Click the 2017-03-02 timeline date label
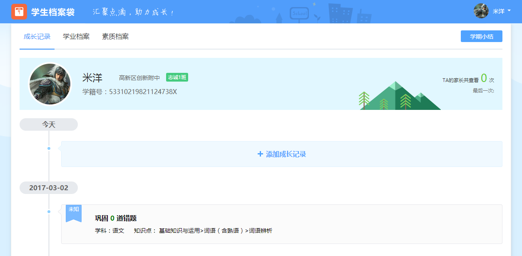Viewport: 522px width, 256px height. [x=49, y=188]
